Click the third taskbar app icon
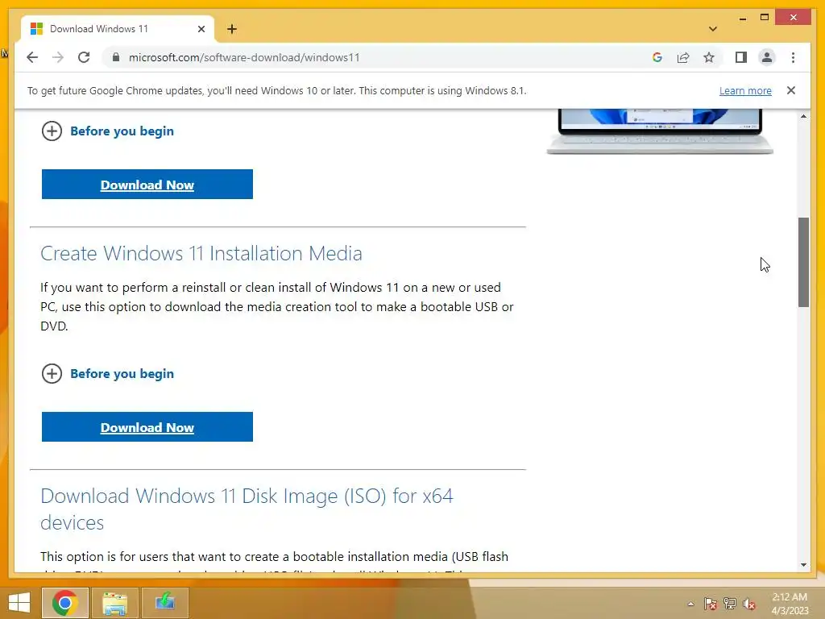 click(164, 603)
